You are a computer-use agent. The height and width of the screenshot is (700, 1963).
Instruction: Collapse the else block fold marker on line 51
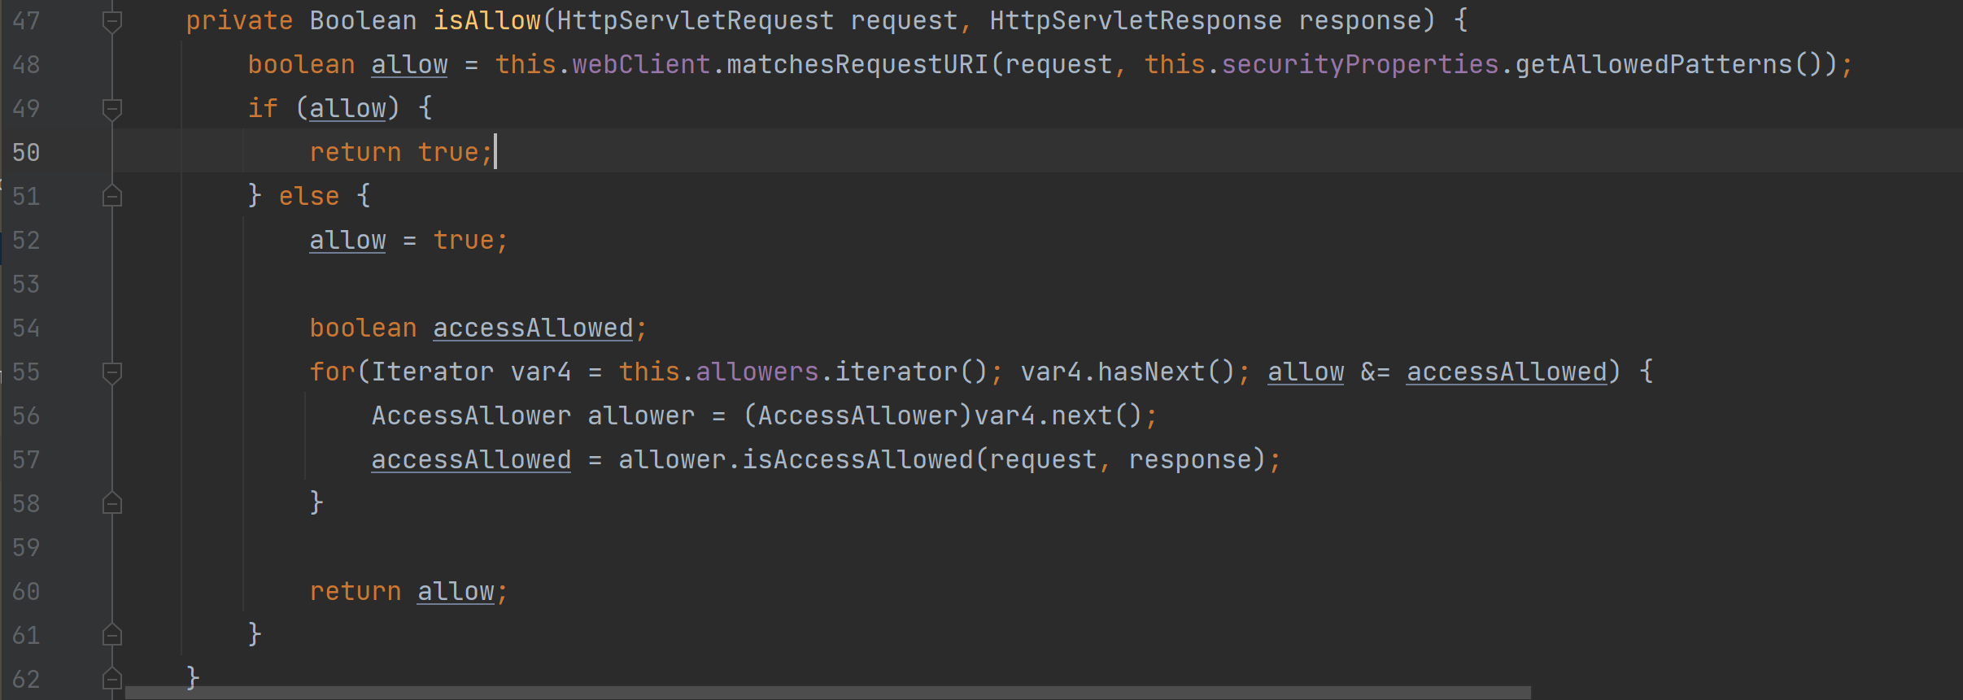click(x=112, y=197)
